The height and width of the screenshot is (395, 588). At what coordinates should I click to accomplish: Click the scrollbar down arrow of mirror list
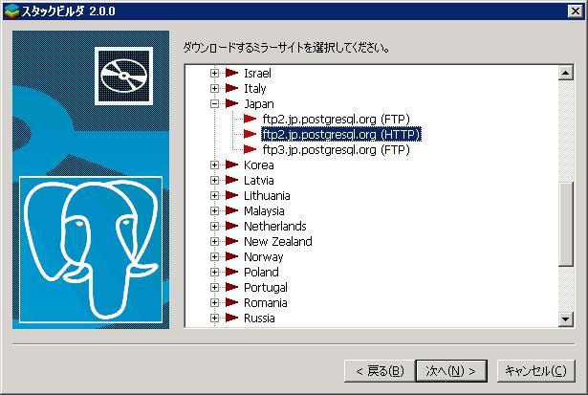[565, 319]
